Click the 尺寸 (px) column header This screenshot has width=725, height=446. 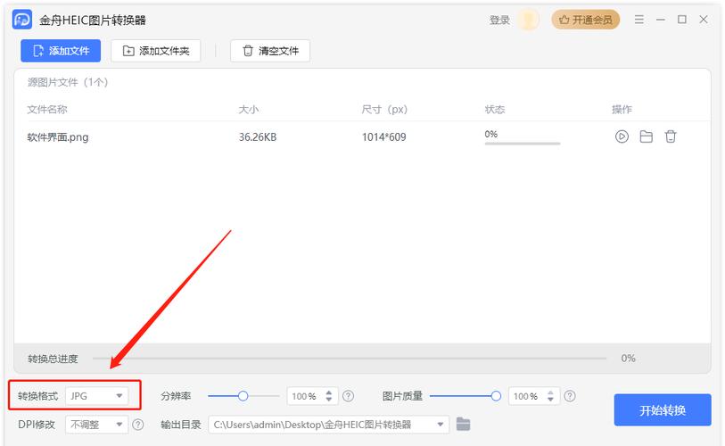click(384, 109)
